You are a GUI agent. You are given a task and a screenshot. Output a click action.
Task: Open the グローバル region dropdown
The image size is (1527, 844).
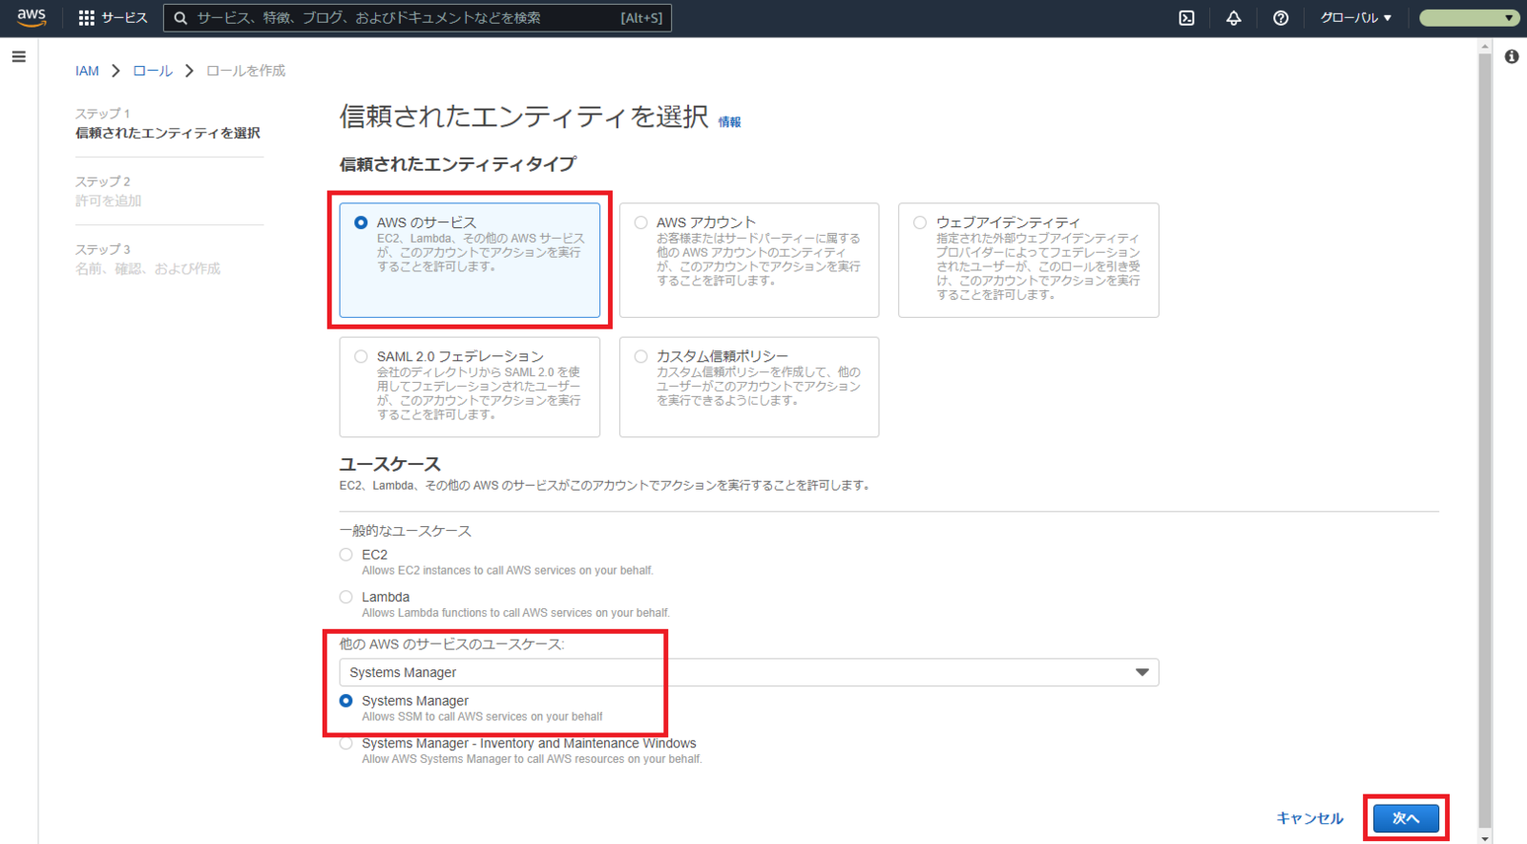1355,18
